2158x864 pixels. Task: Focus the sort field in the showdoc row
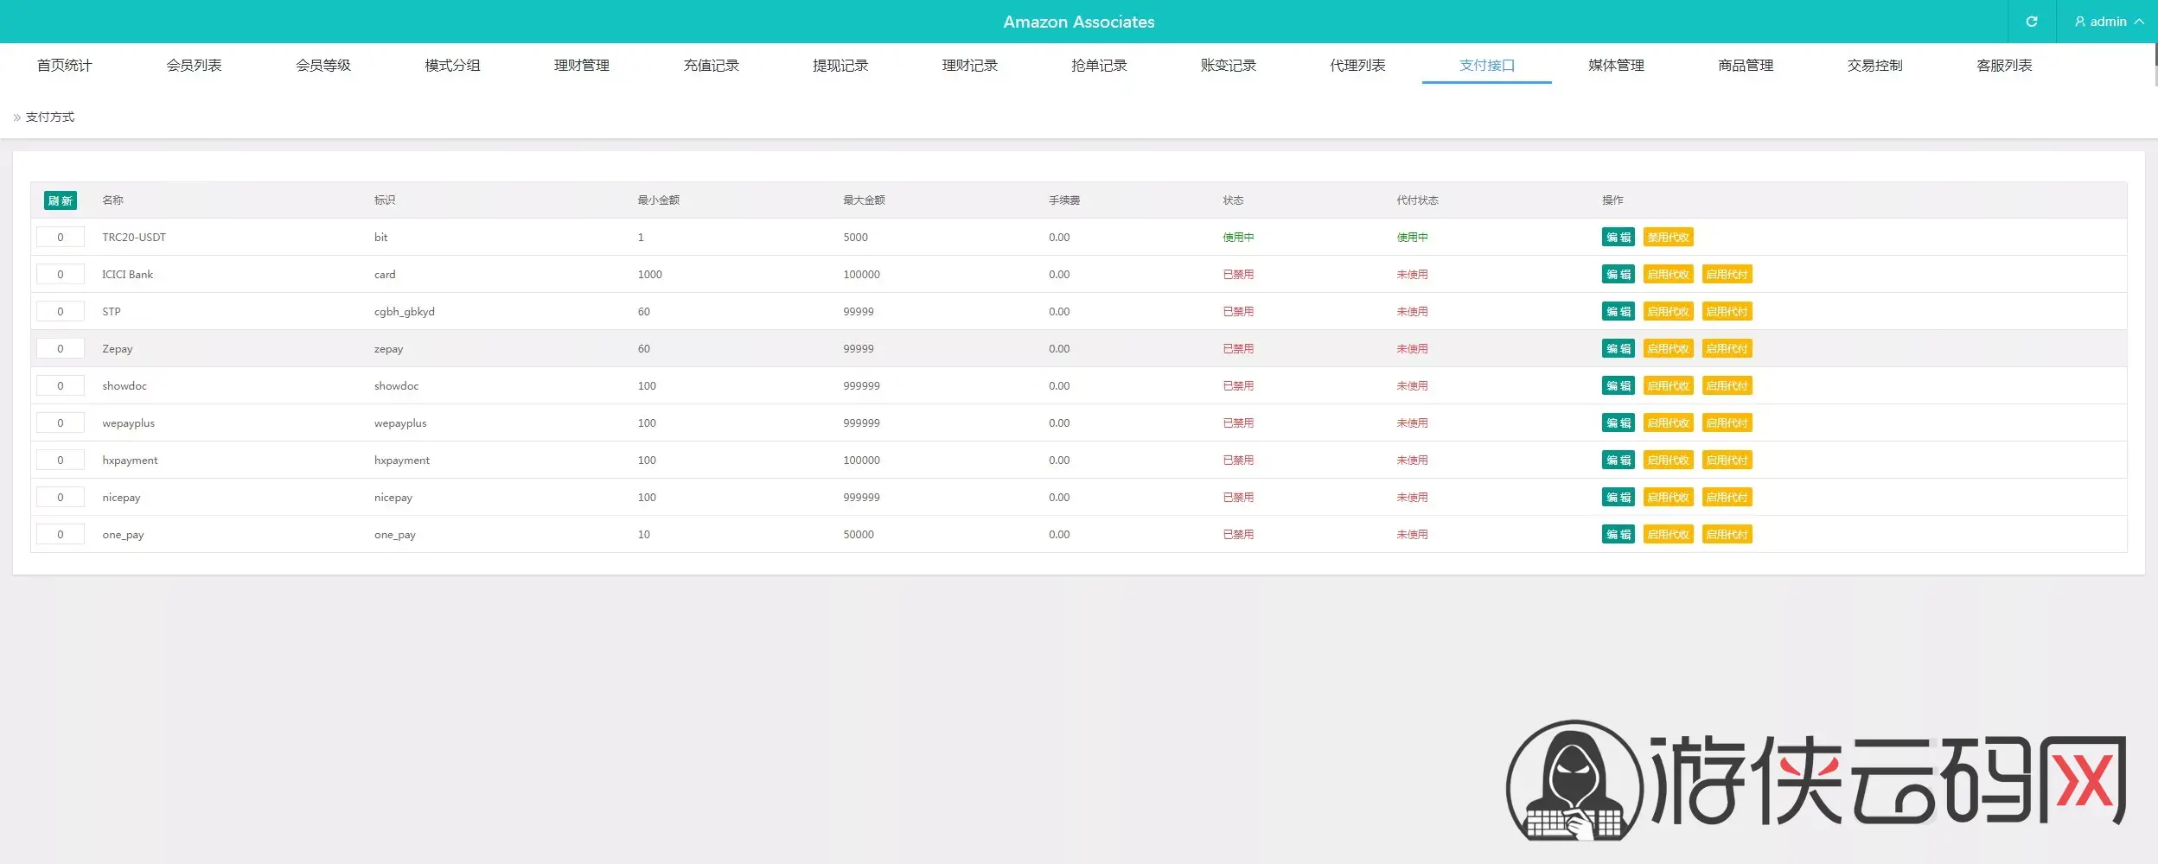[x=61, y=385]
